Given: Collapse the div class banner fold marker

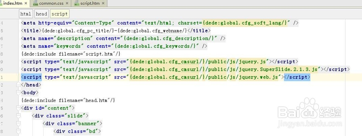Looking at the screenshot, I should point(18,124).
